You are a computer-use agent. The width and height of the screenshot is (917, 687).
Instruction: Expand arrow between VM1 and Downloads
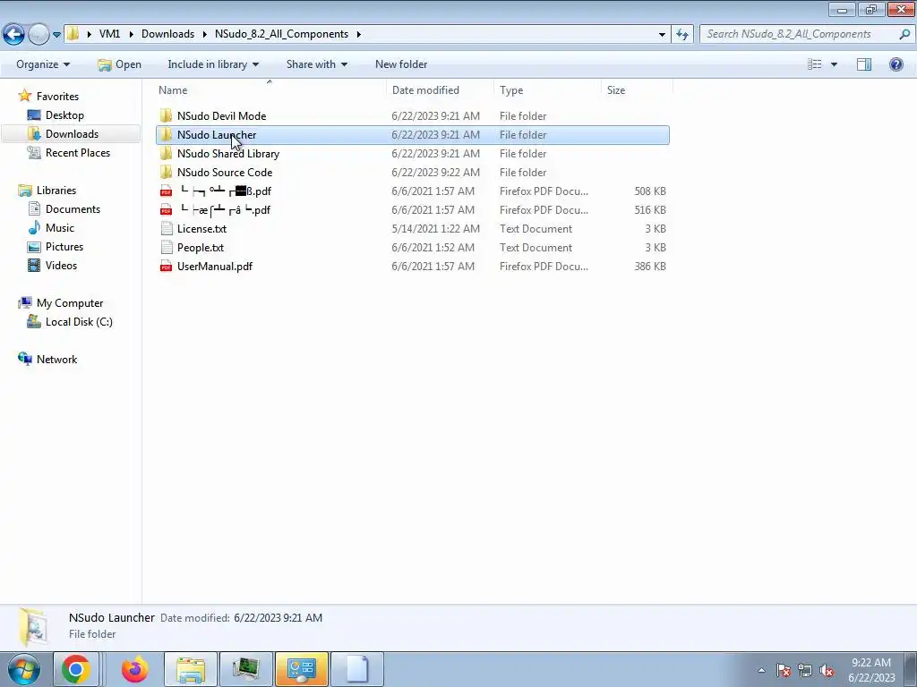tap(131, 35)
